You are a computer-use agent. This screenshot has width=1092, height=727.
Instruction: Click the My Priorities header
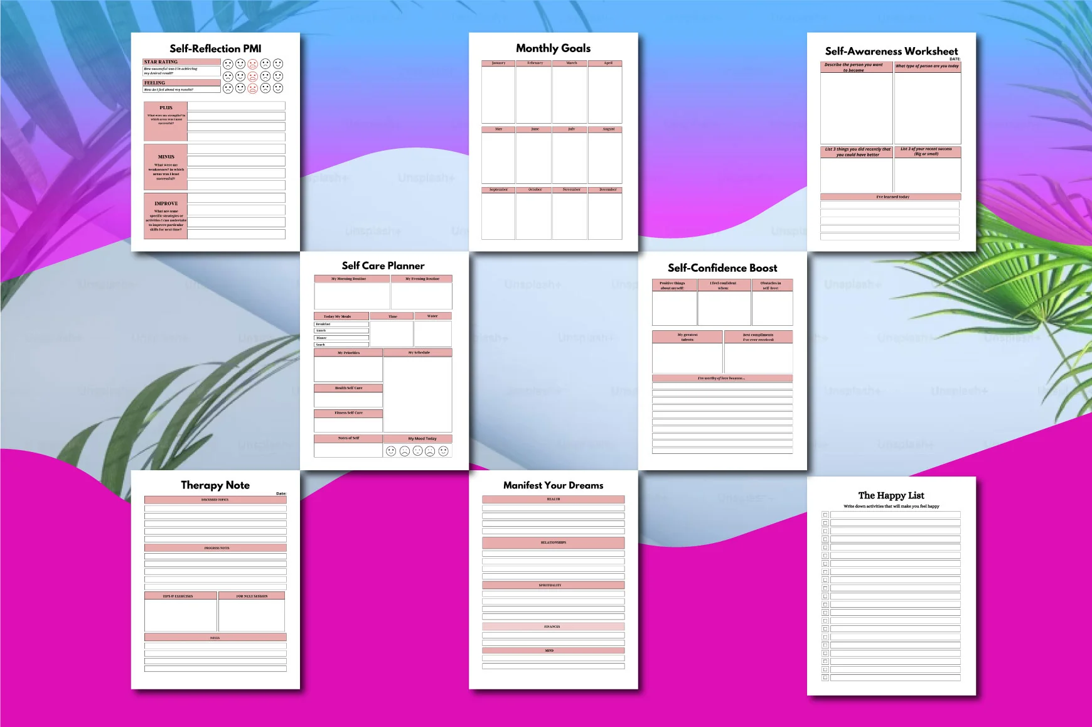pos(348,353)
